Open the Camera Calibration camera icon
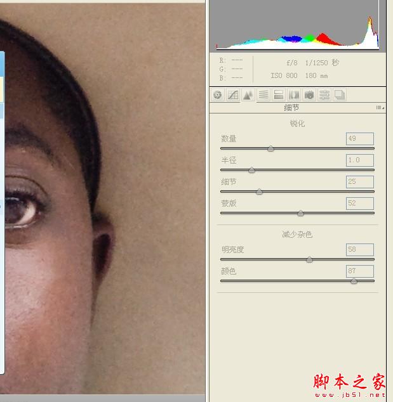Image resolution: width=393 pixels, height=402 pixels. pos(309,95)
